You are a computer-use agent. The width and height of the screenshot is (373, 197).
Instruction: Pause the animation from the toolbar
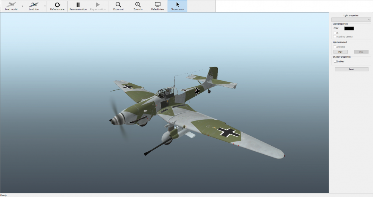(78, 5)
